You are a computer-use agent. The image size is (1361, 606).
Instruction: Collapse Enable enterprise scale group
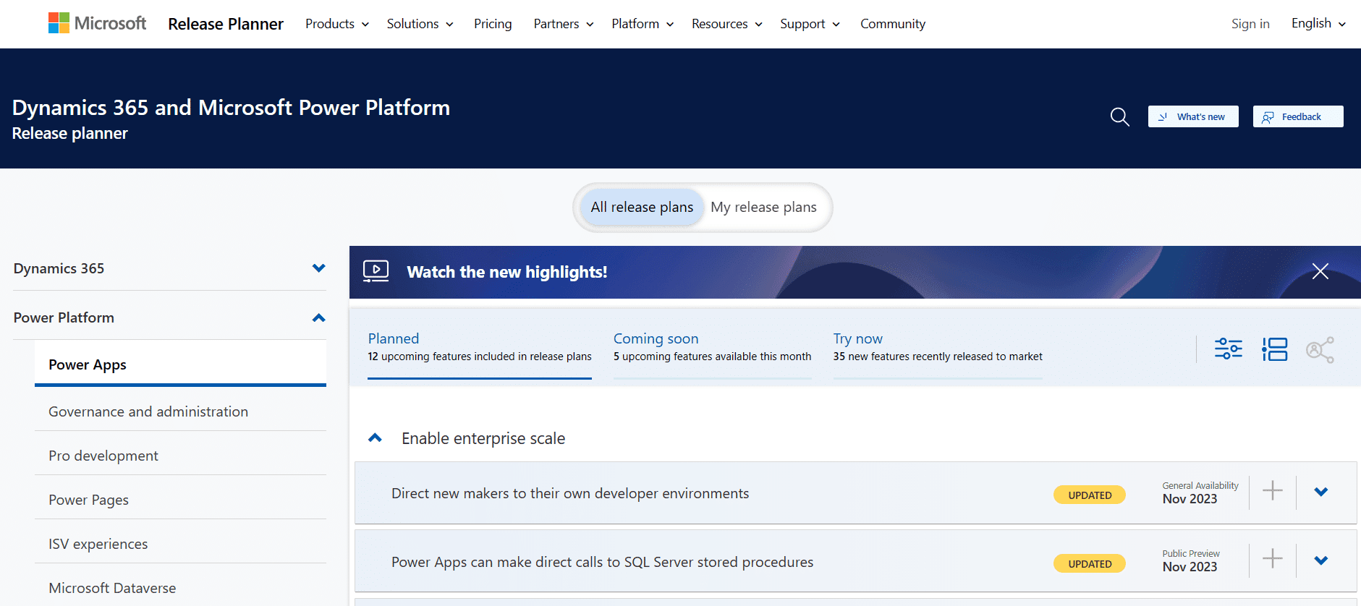click(x=375, y=438)
